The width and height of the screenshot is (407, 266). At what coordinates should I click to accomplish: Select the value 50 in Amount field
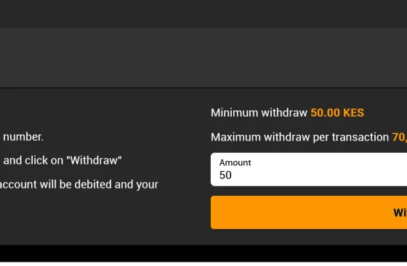225,175
